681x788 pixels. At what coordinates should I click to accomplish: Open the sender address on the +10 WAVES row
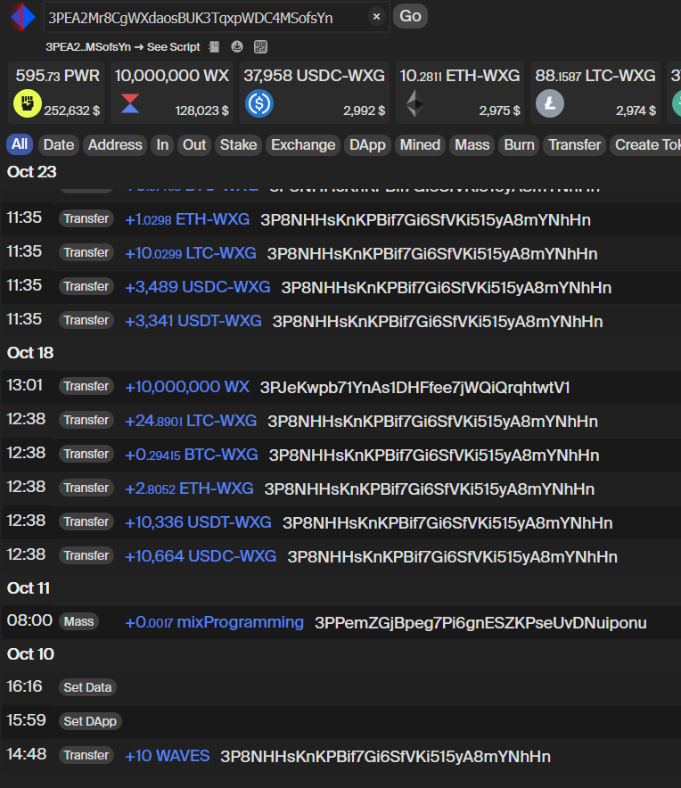pos(385,756)
